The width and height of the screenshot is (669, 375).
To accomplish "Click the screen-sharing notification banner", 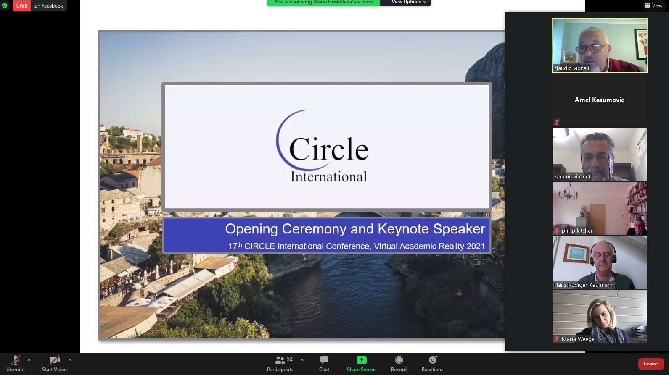I will [323, 3].
